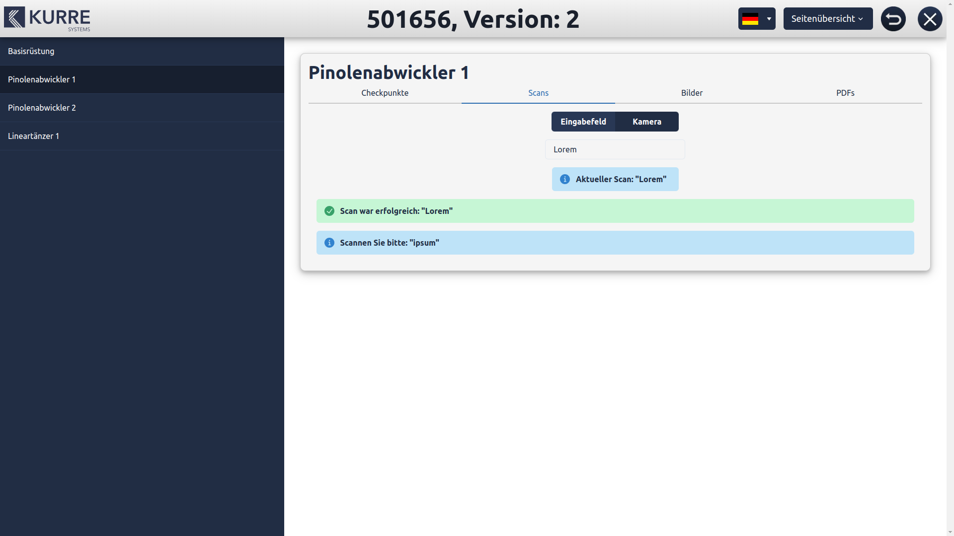This screenshot has height=536, width=954.
Task: Click the scrollbar down arrow
Action: pyautogui.click(x=950, y=532)
